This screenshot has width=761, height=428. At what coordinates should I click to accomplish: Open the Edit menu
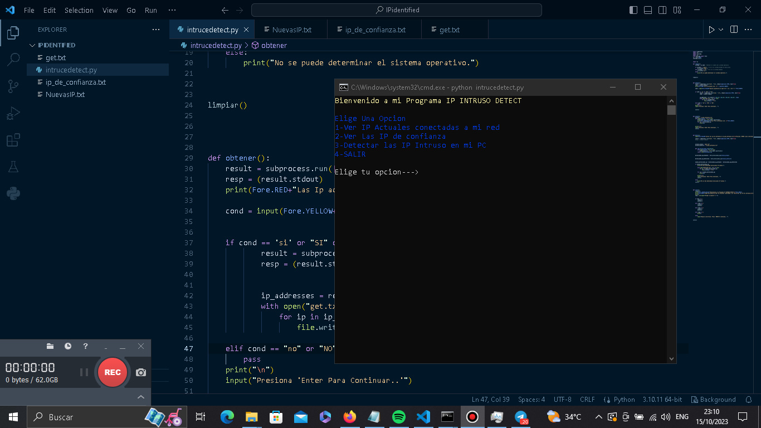50,10
